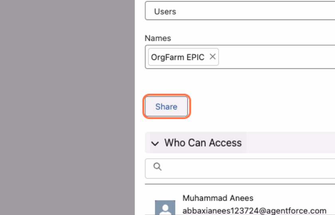This screenshot has height=215, width=335.
Task: Click the Names field label
Action: [158, 38]
